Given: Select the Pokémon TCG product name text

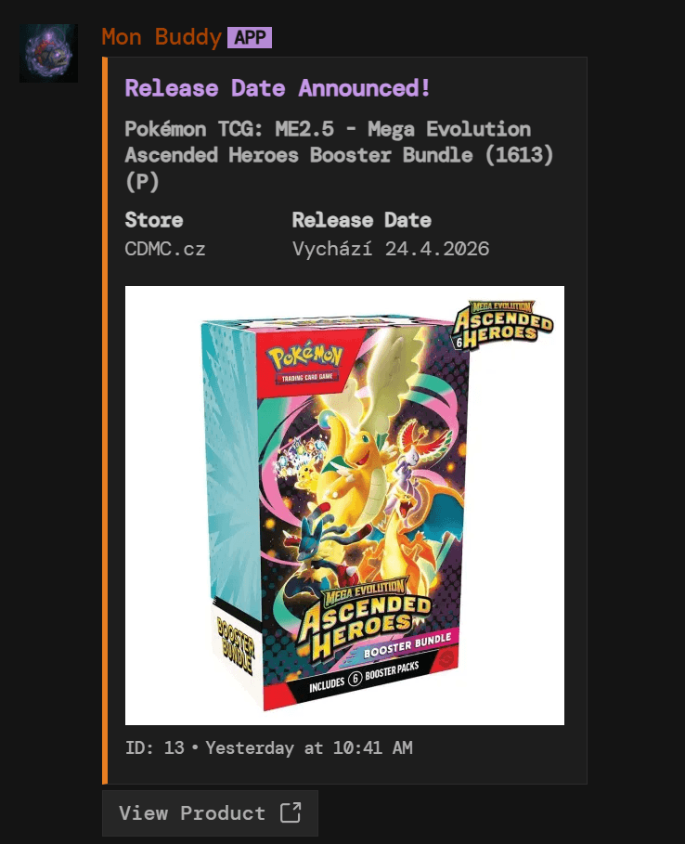Looking at the screenshot, I should tap(339, 155).
